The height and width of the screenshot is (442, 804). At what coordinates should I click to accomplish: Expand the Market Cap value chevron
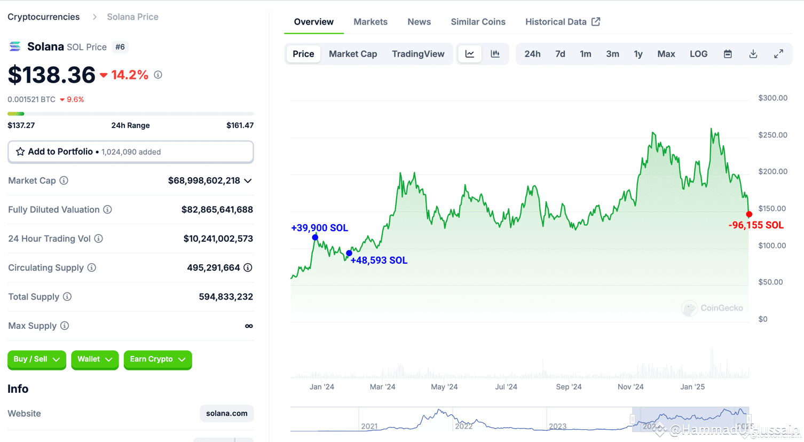coord(248,181)
